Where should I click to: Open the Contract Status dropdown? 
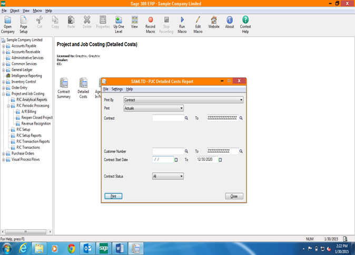[x=168, y=176]
